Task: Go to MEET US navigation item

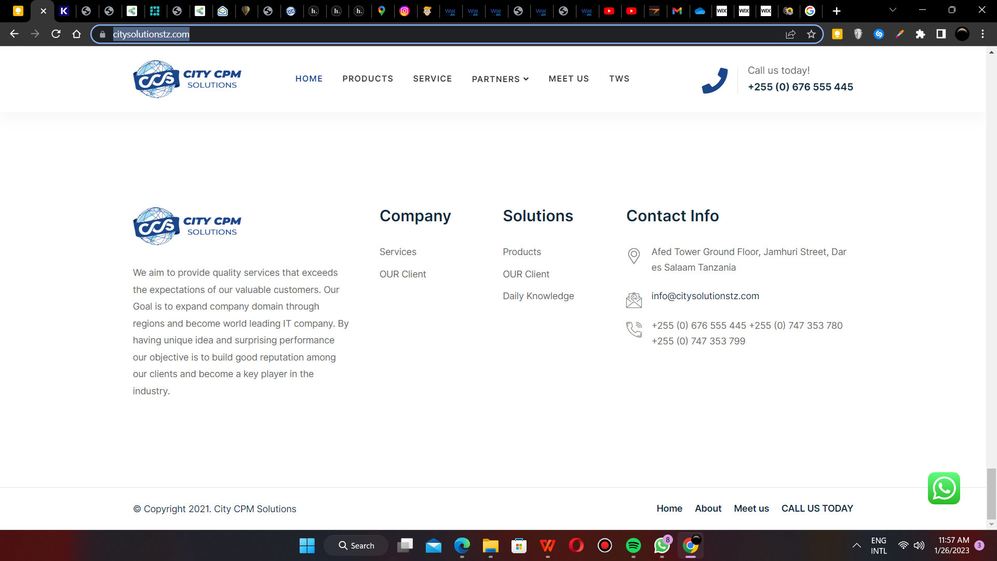Action: click(x=569, y=78)
